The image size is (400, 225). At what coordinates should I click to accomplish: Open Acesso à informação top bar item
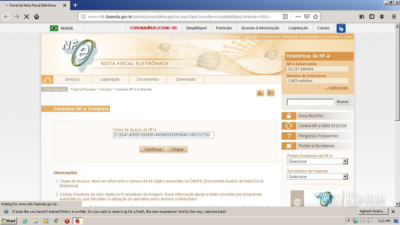point(260,28)
